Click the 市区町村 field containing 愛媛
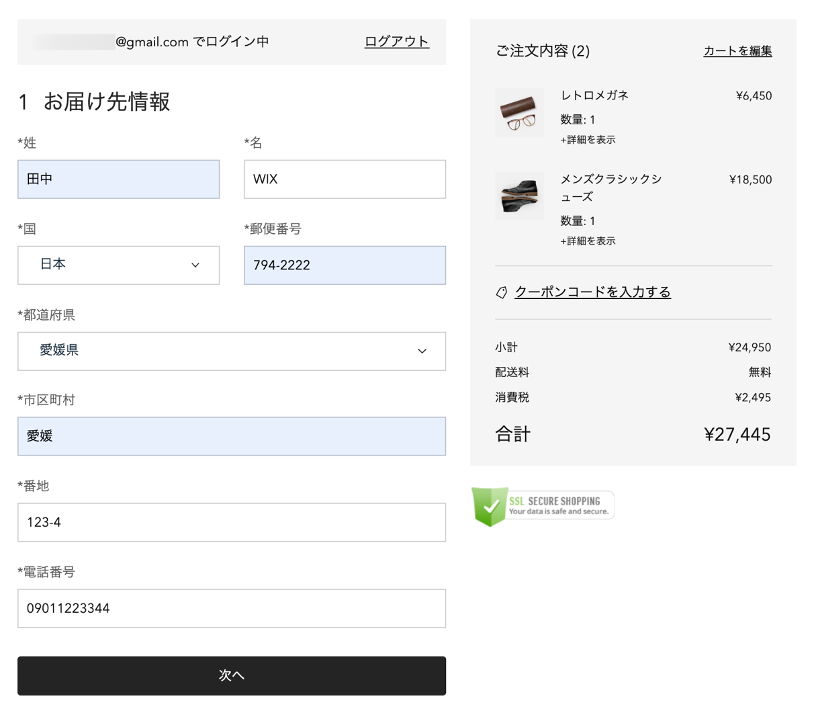Image resolution: width=814 pixels, height=719 pixels. click(x=232, y=436)
